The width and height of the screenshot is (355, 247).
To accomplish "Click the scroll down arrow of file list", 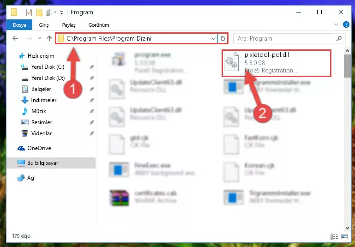I will [347, 228].
